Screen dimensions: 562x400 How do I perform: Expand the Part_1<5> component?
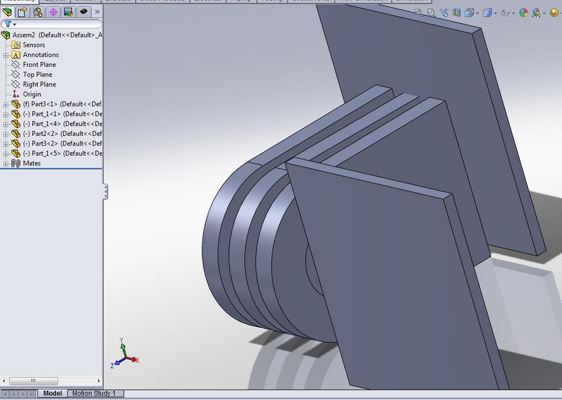pyautogui.click(x=5, y=154)
